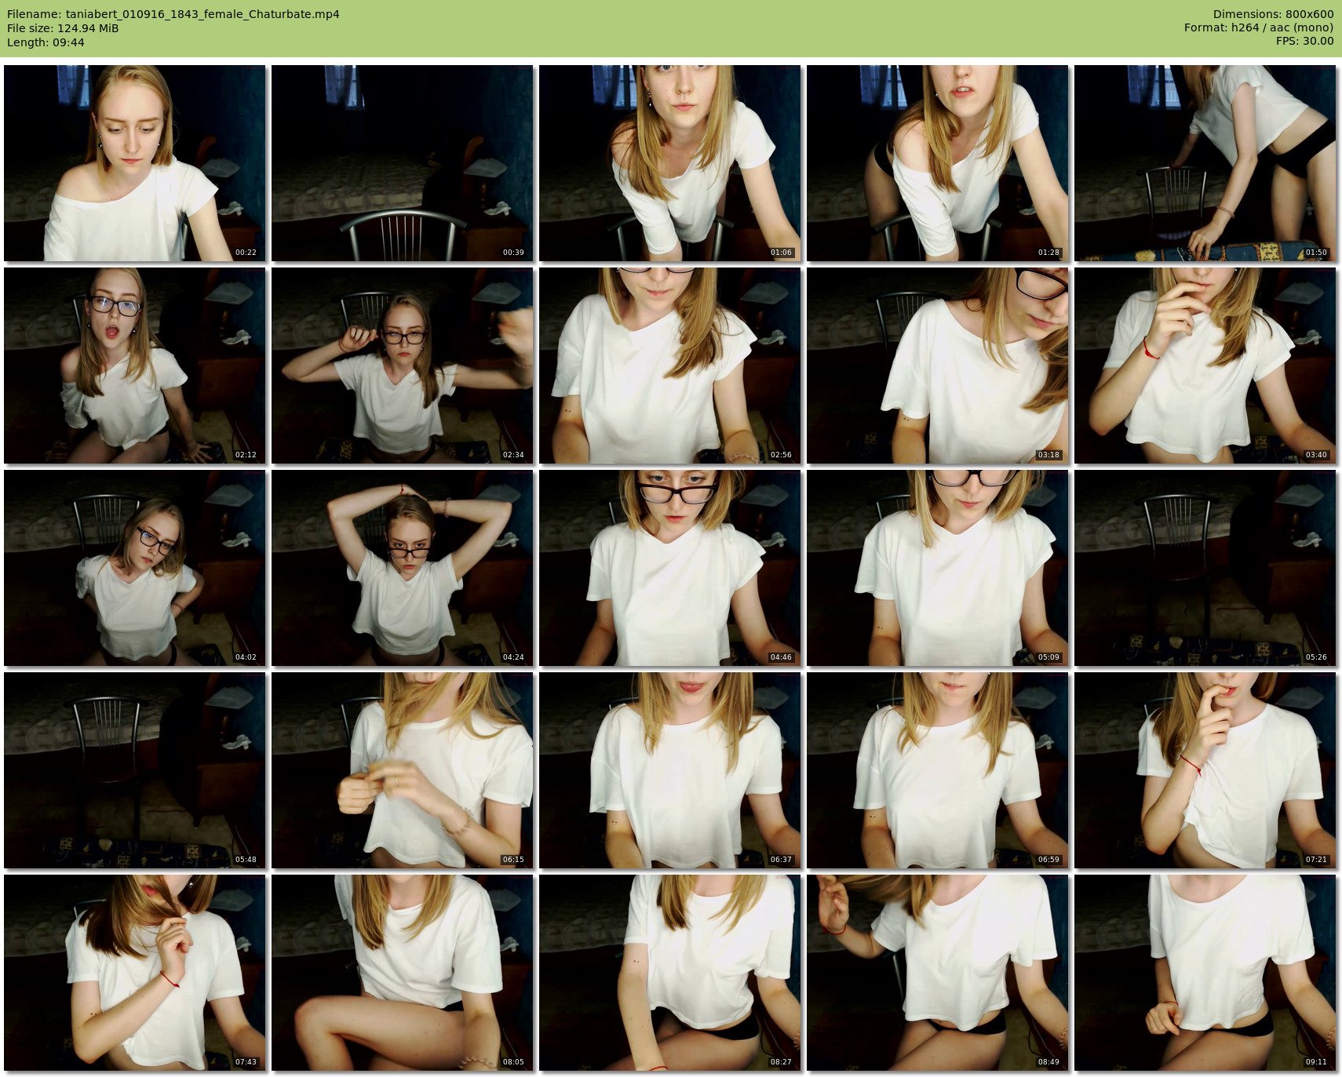
Task: Select the thumbnail timestamped 04:02
Action: click(134, 568)
